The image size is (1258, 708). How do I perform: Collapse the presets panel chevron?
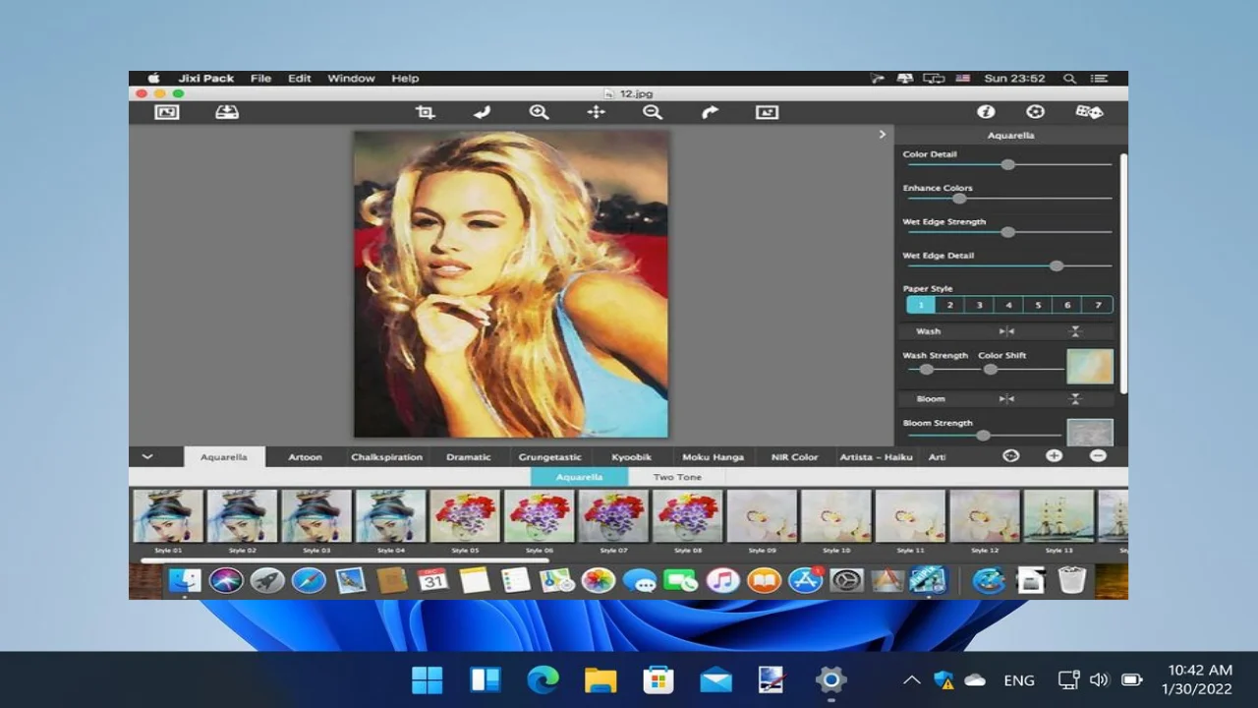coord(147,456)
